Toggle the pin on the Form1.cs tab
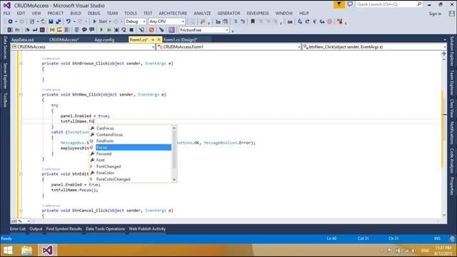 coord(152,40)
